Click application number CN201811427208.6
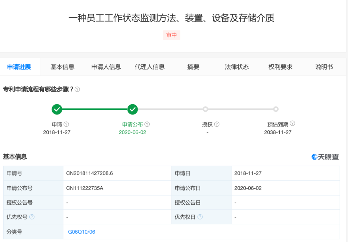The width and height of the screenshot is (348, 242). (90, 173)
